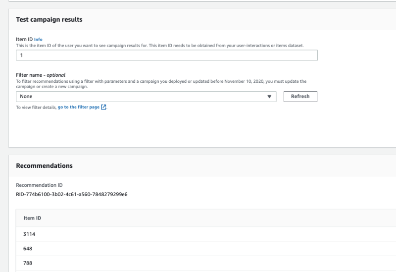Select the recommended item row 648
The width and height of the screenshot is (396, 272).
coord(27,248)
